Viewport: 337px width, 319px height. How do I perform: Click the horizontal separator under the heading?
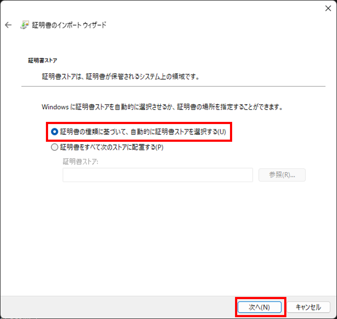click(174, 86)
